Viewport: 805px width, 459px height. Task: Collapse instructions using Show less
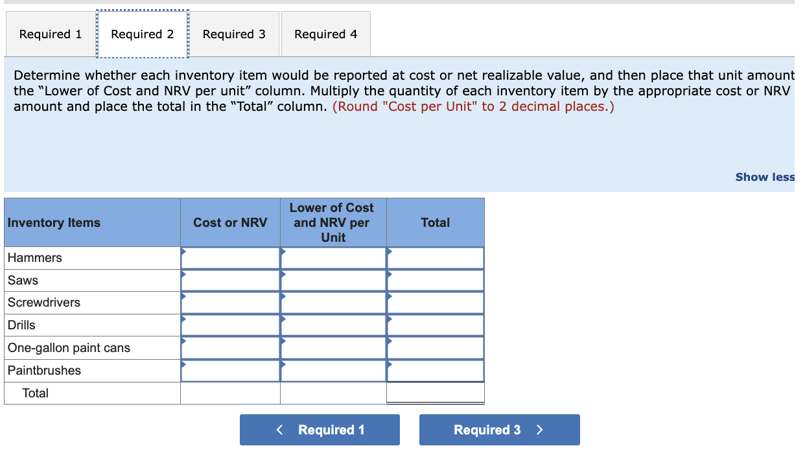coord(765,177)
